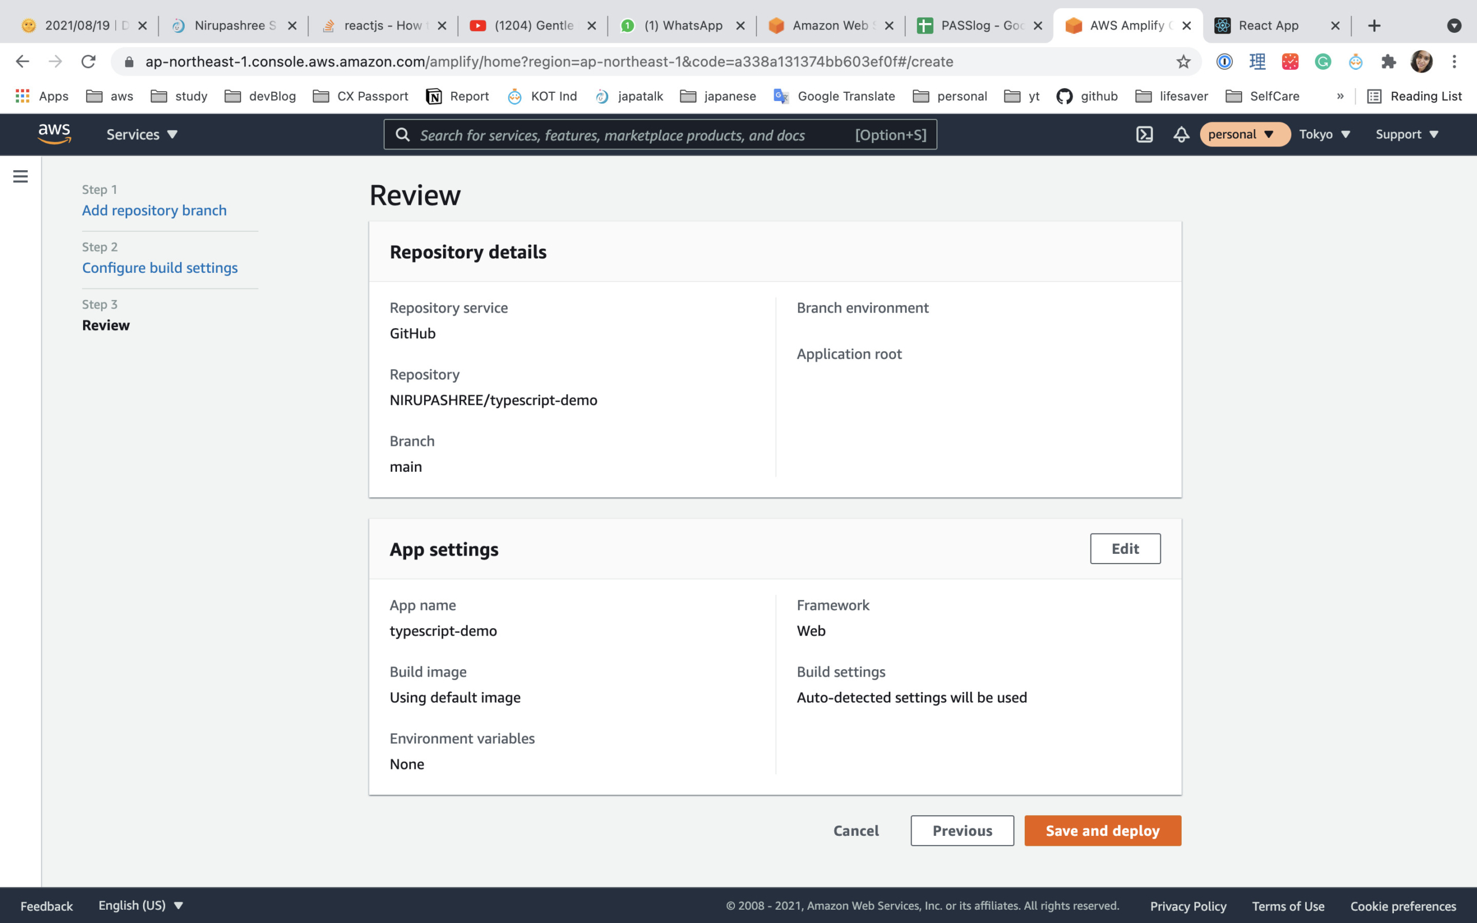Expand the Tokyo region dropdown
This screenshot has width=1477, height=923.
pos(1325,134)
